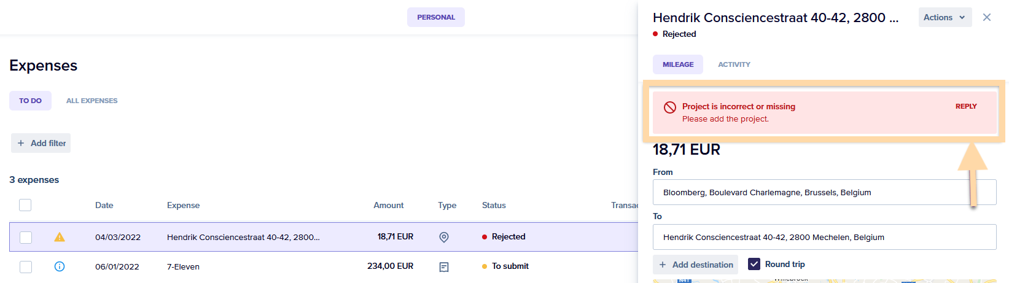Switch to the Activity tab
The height and width of the screenshot is (283, 1009).
click(734, 64)
